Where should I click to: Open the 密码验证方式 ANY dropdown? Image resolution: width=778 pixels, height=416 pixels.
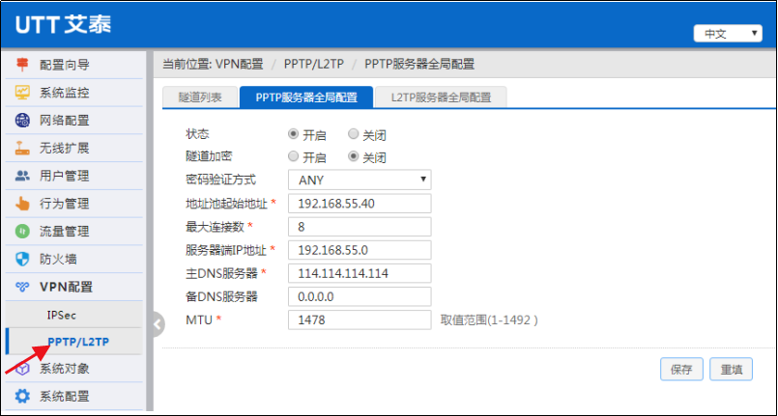click(x=359, y=180)
